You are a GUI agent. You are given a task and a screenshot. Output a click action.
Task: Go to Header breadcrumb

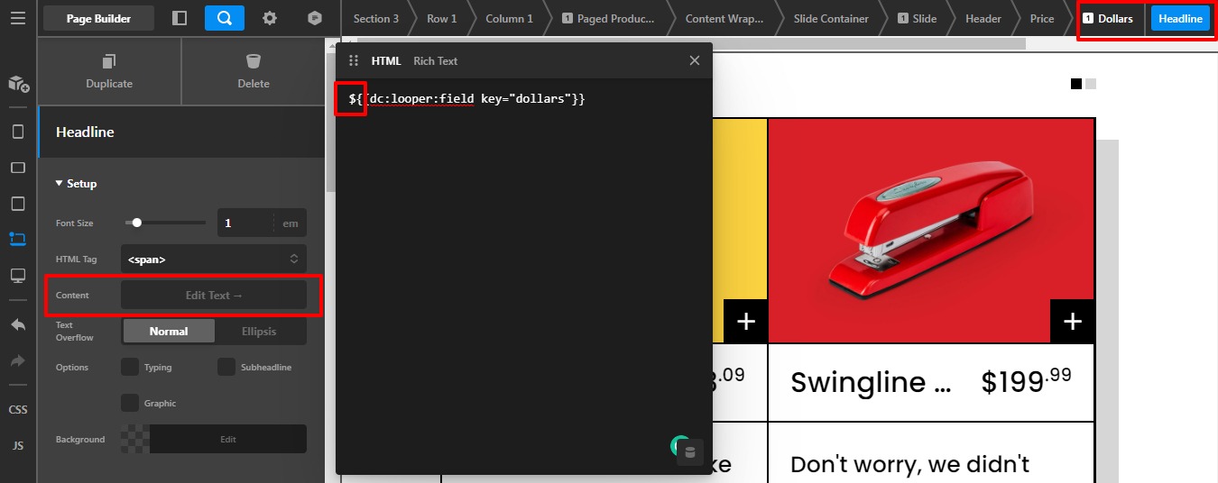[983, 18]
